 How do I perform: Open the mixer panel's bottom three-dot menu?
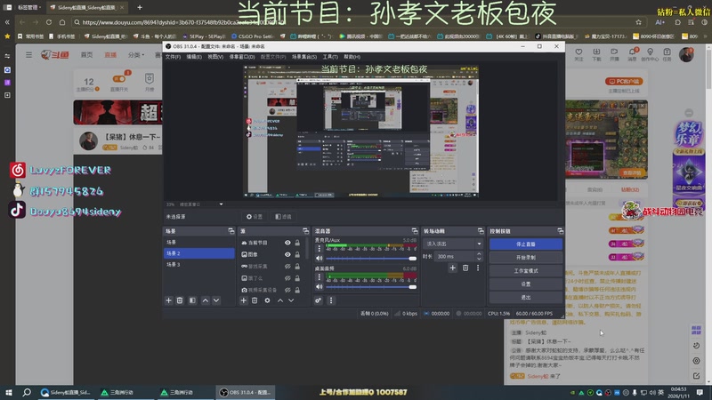point(331,300)
